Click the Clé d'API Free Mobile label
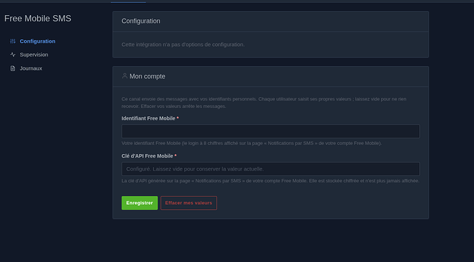 tap(147, 156)
